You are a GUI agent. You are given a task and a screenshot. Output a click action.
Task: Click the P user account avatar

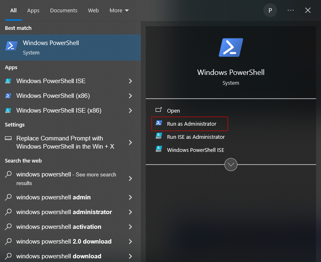[270, 10]
